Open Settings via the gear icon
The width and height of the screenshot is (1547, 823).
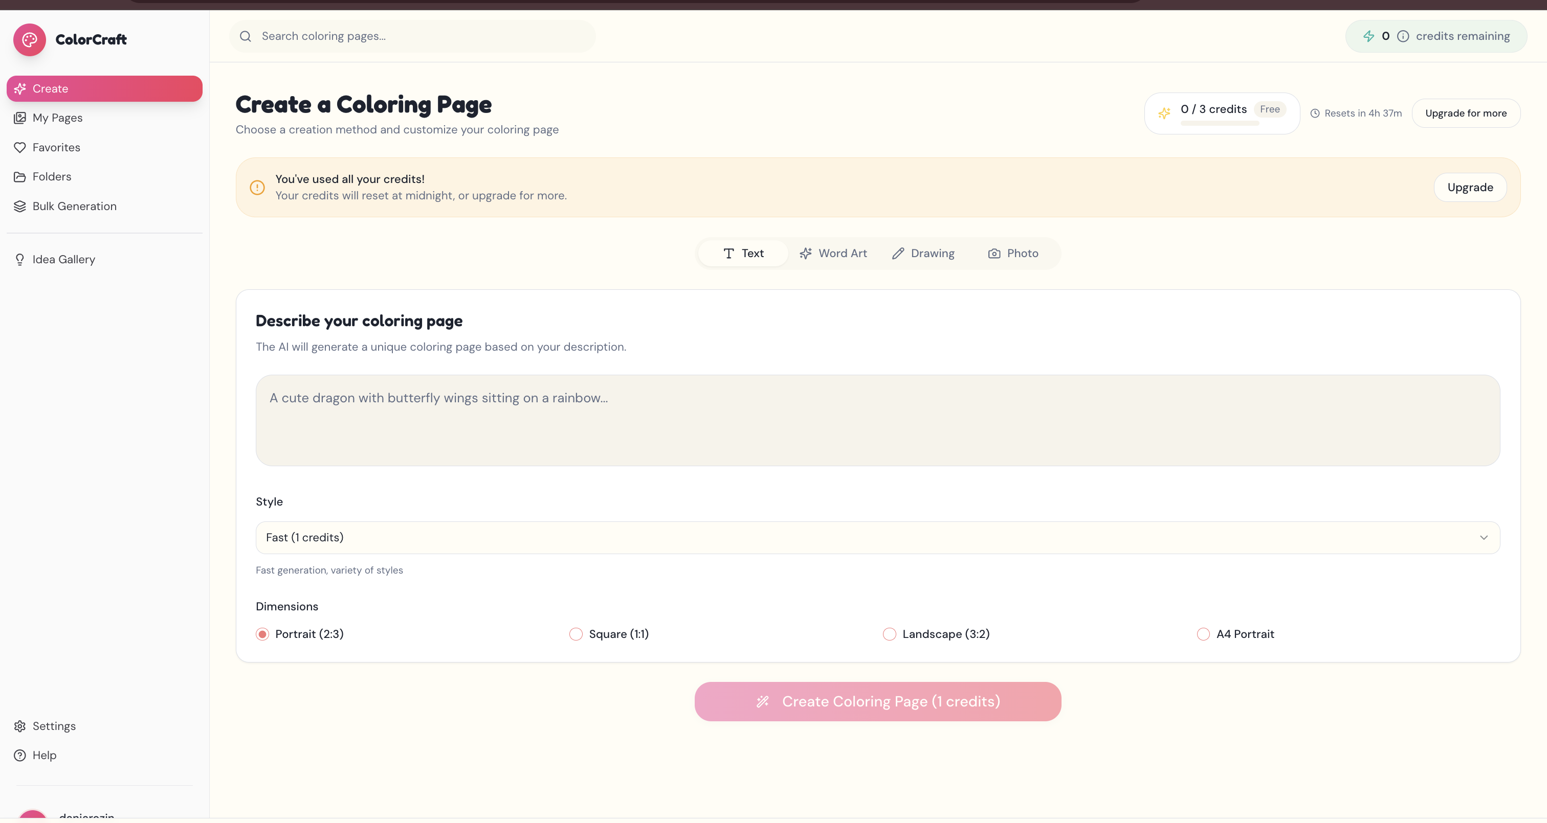20,726
